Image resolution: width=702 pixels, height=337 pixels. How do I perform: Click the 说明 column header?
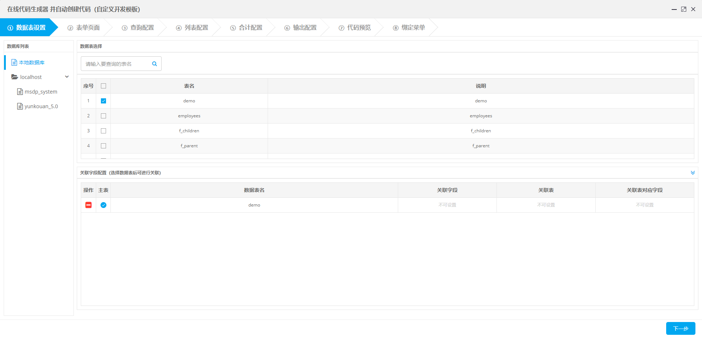481,86
